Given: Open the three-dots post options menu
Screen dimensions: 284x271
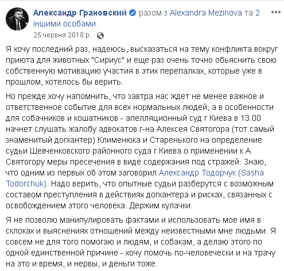Looking at the screenshot, I should click(275, 13).
